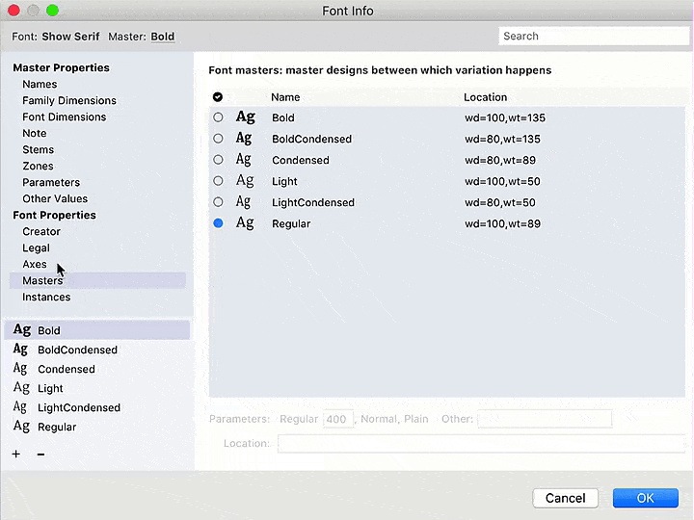This screenshot has width=694, height=520.
Task: Click the Location column header
Action: pos(485,97)
